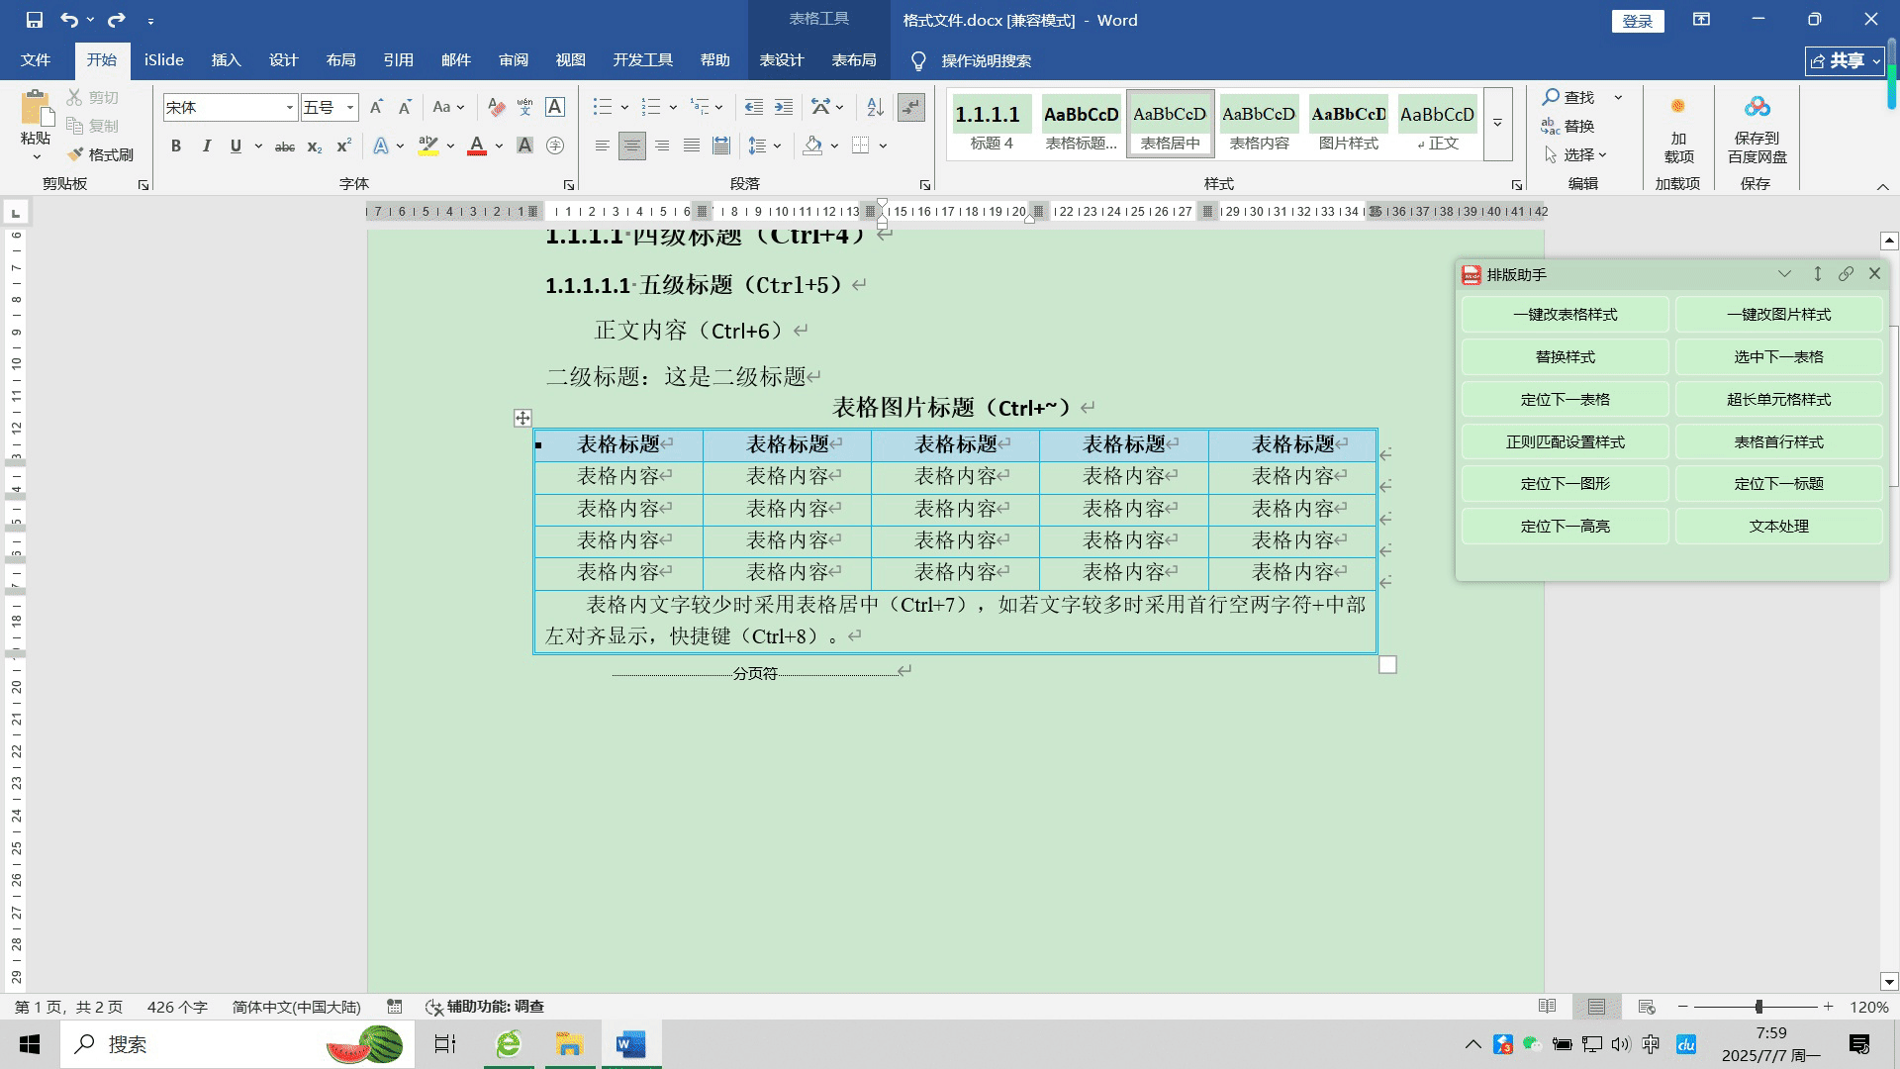Click the Justify alignment icon
Screen dimensions: 1900x1069
coord(692,146)
